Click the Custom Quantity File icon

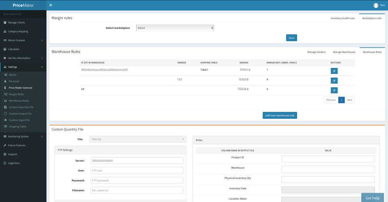point(5,107)
